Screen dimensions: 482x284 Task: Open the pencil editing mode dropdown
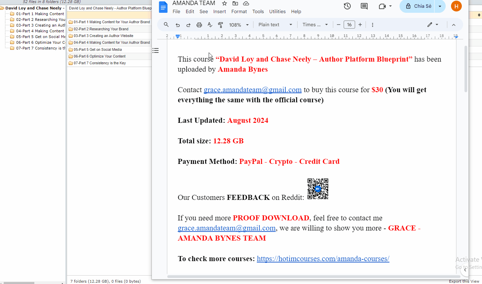tap(433, 25)
